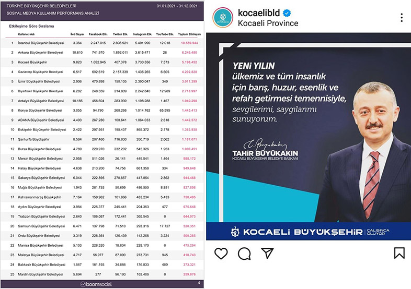Like the Kocaeli post with heart icon
411x289 pixels.
coord(221,253)
